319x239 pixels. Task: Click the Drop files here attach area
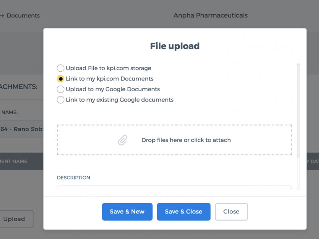coord(174,140)
